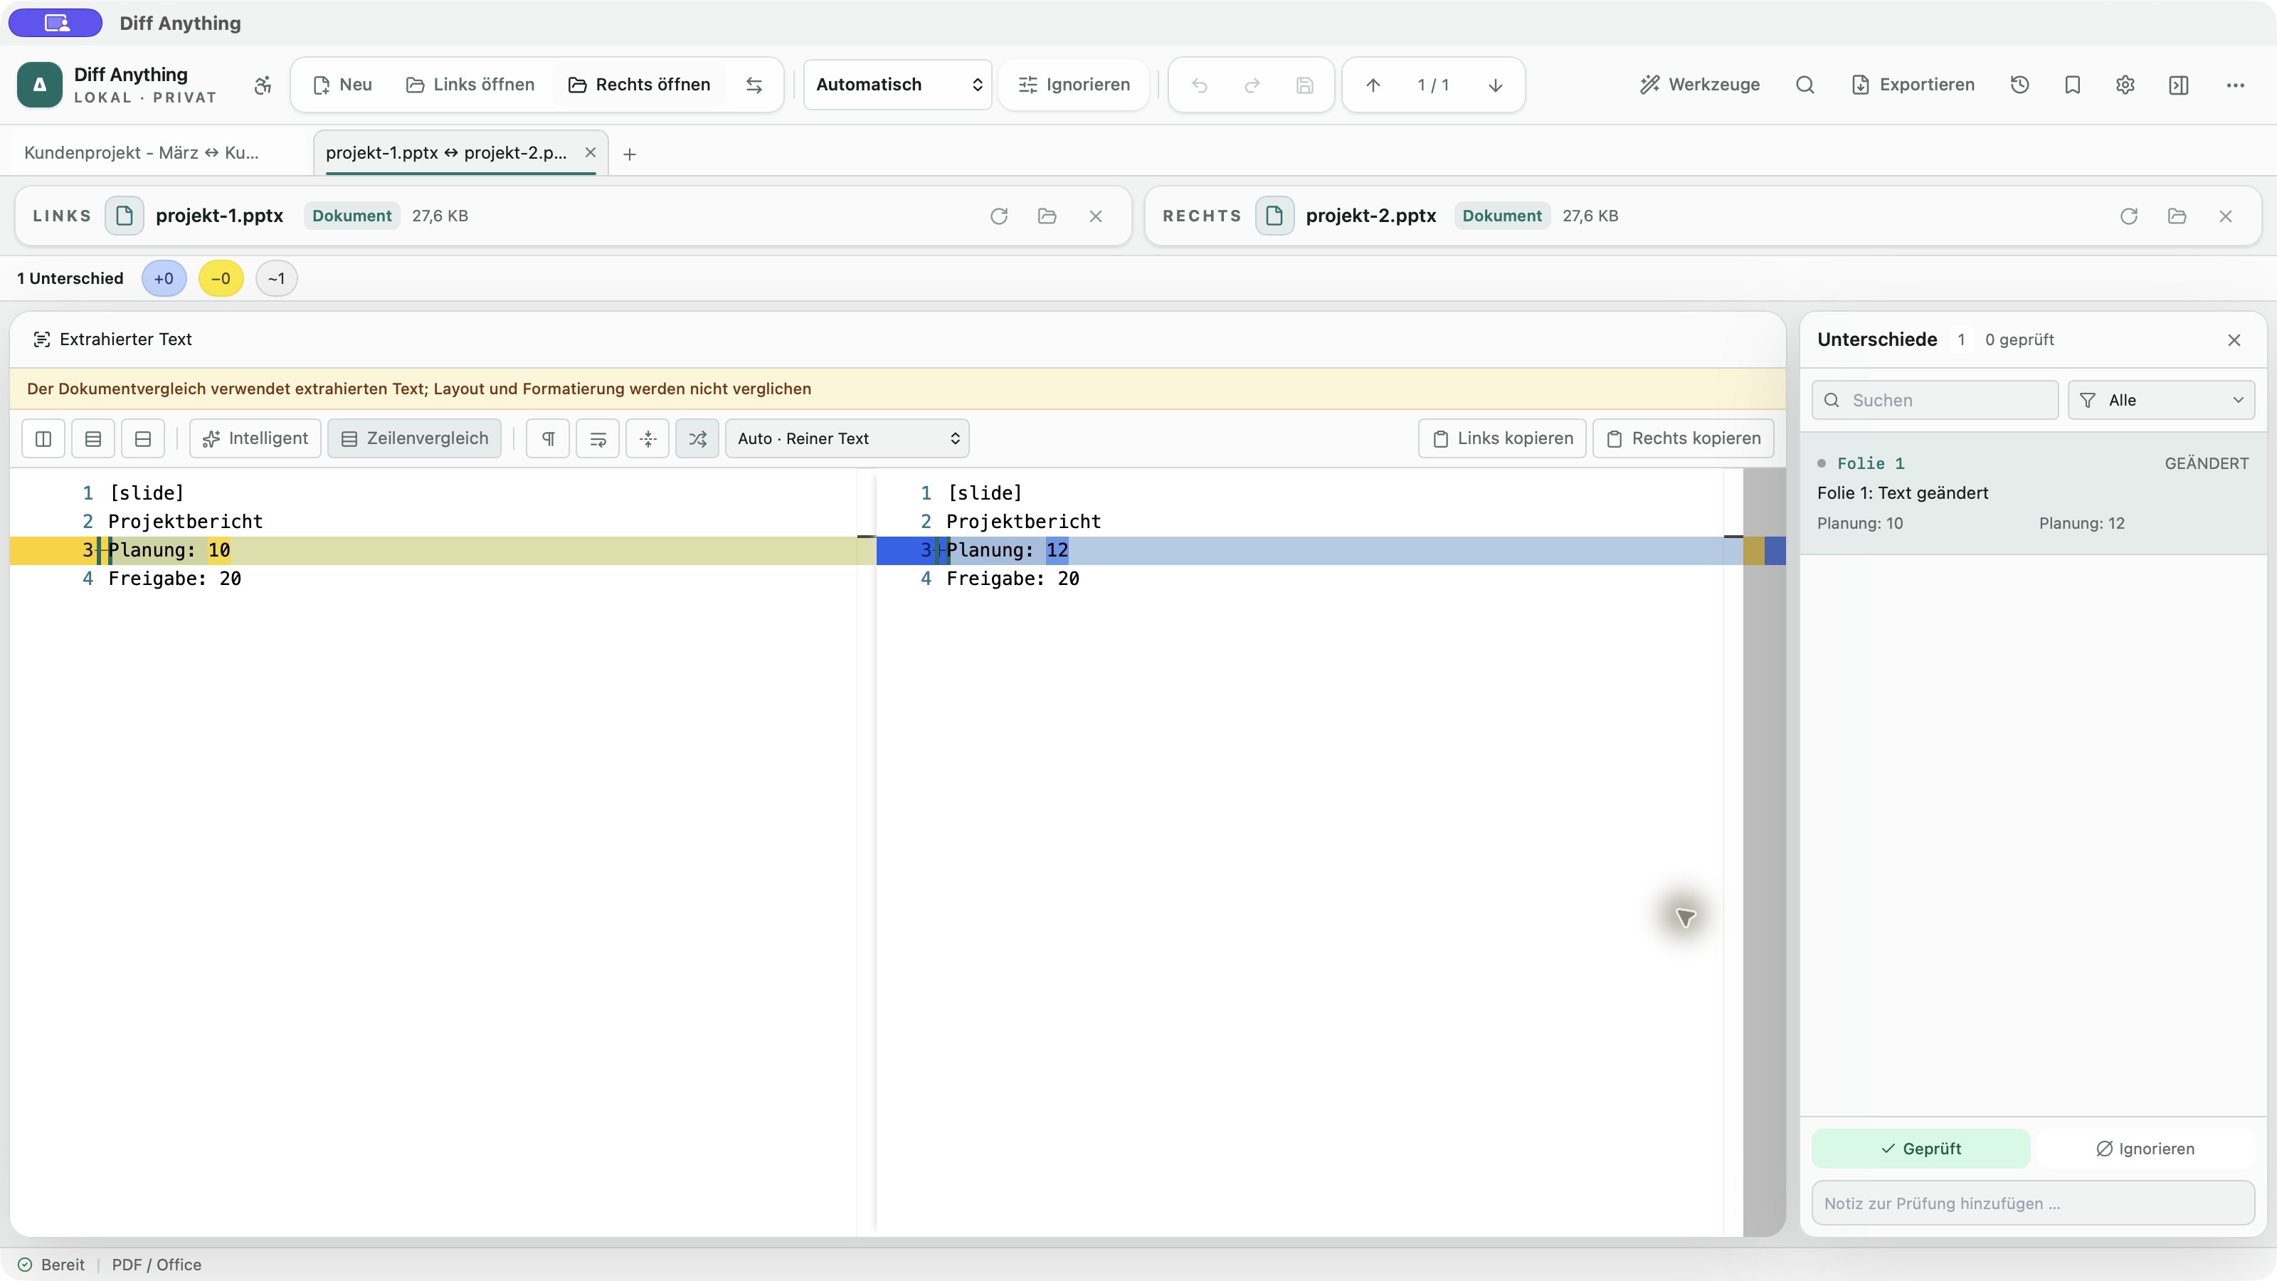The width and height of the screenshot is (2277, 1281).
Task: Click the Notiz zur Prüfung field
Action: [x=2033, y=1203]
